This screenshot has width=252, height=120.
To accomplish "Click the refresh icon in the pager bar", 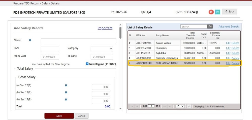I will click(x=189, y=106).
